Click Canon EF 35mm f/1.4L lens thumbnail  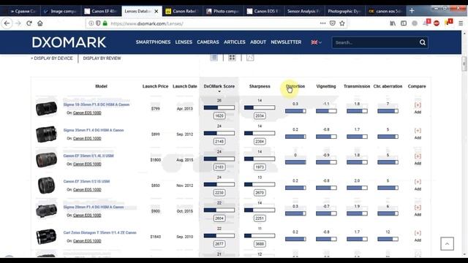pos(46,159)
